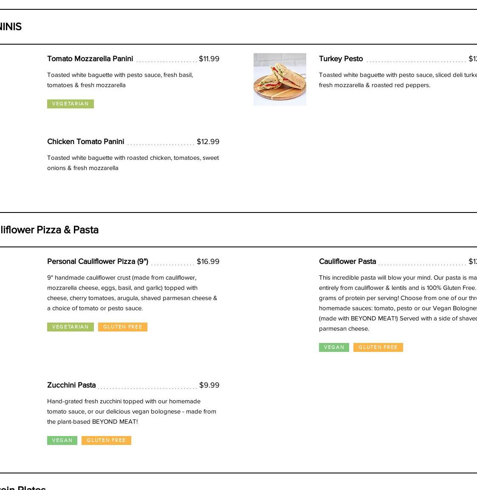Screen dimensions: 477x490
Task: Click the Vegan tag under Cauliflower Pasta
Action: [334, 347]
